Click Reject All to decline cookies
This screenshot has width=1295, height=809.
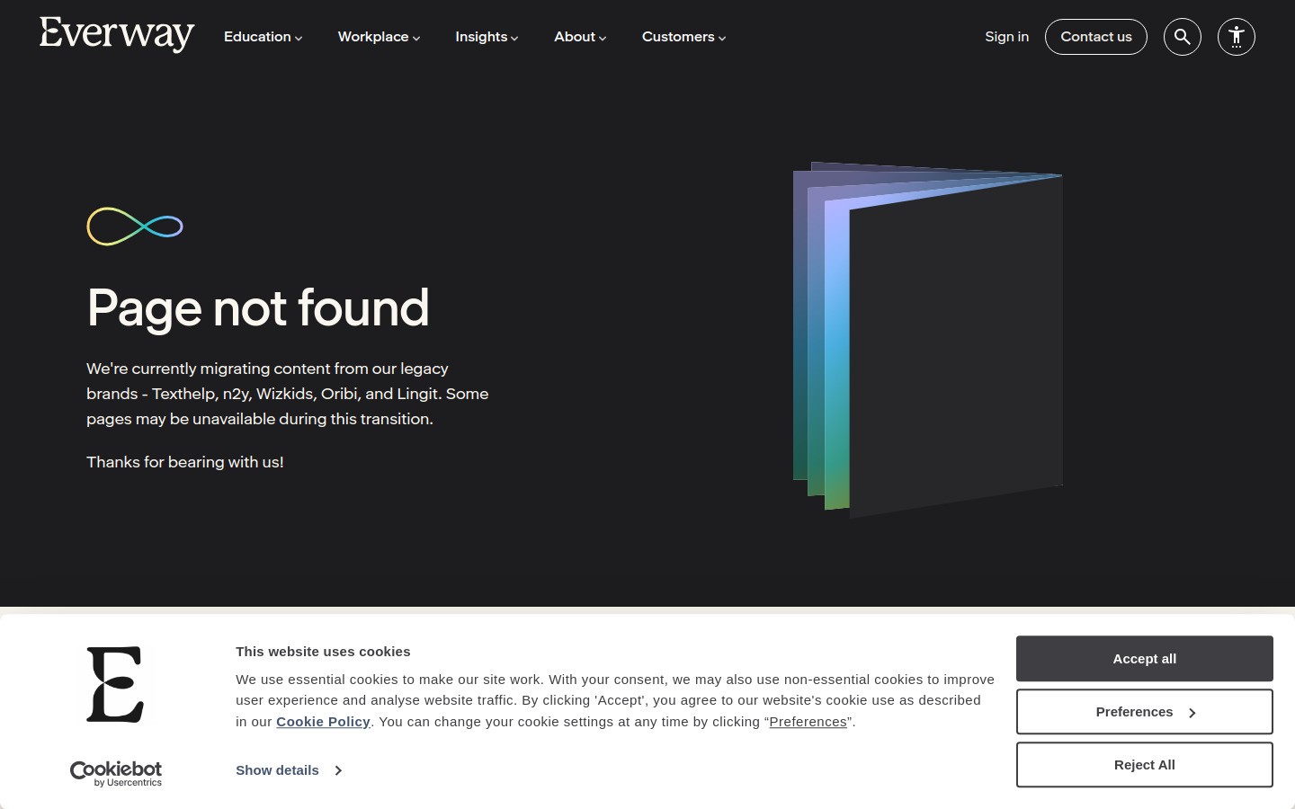(x=1144, y=764)
